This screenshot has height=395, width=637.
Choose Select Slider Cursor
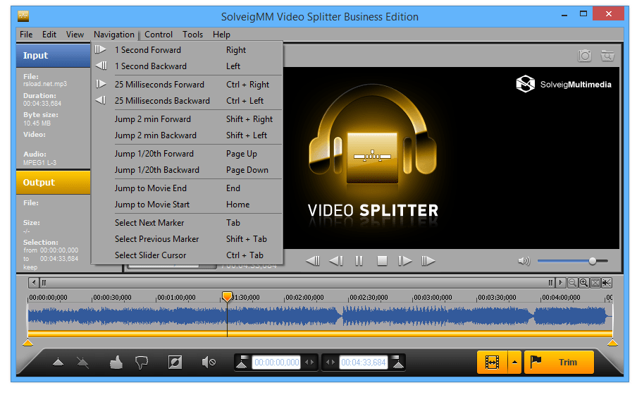pos(187,255)
